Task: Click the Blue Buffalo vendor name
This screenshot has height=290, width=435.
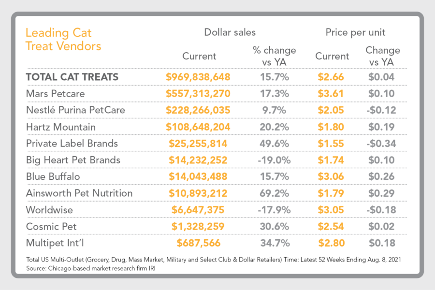Action: 52,176
